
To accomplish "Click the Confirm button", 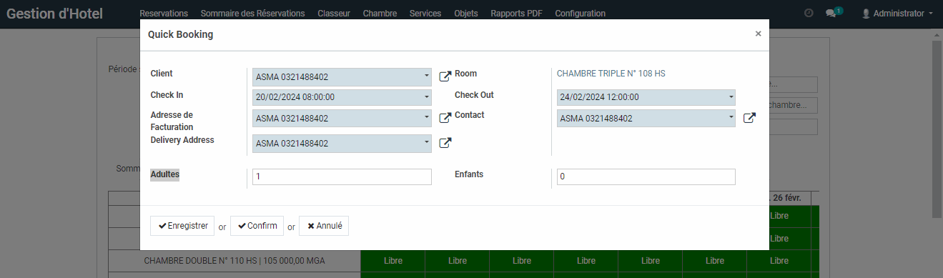I will point(257,226).
